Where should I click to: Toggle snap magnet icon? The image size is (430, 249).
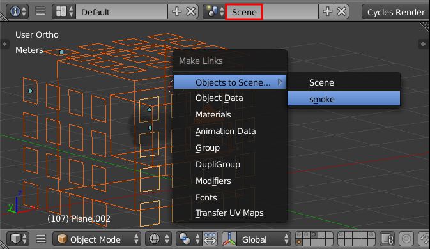[424, 239]
